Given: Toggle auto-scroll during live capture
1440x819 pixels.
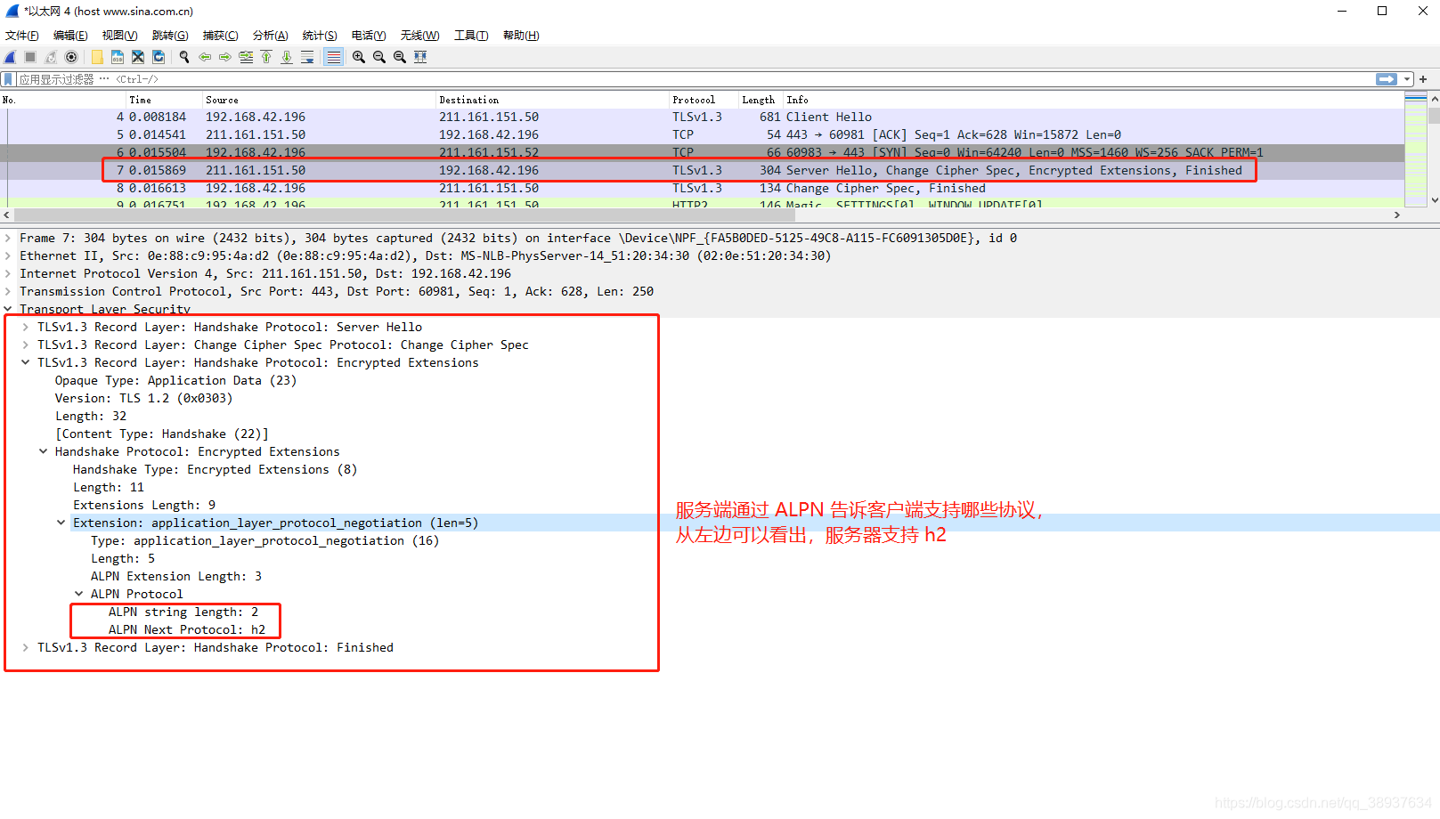Looking at the screenshot, I should 307,57.
